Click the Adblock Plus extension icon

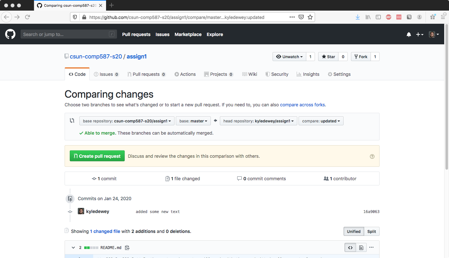[x=389, y=17]
